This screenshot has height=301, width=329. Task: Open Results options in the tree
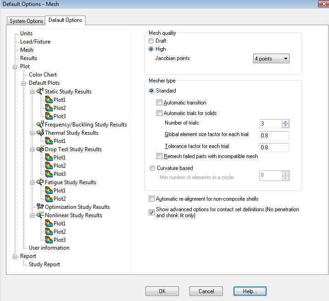click(x=28, y=58)
